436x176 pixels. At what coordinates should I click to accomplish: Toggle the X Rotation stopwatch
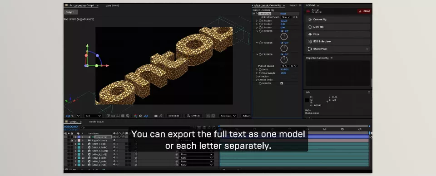[x=260, y=31]
